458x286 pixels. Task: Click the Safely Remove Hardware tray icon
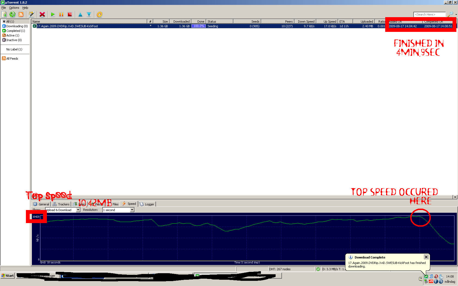click(426, 281)
